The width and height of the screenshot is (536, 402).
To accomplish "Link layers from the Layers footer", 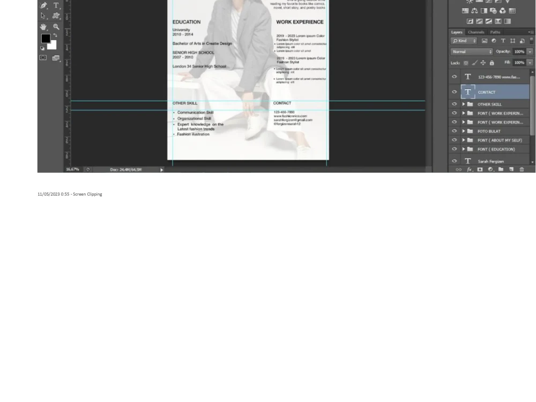I will pyautogui.click(x=459, y=169).
